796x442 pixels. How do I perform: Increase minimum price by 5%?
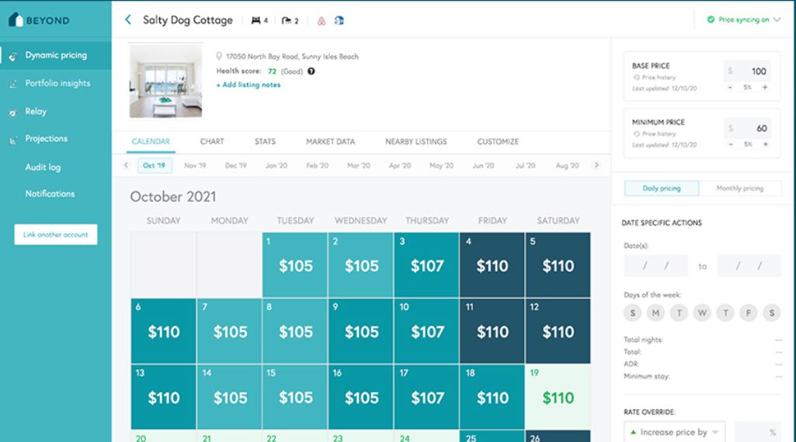[765, 144]
